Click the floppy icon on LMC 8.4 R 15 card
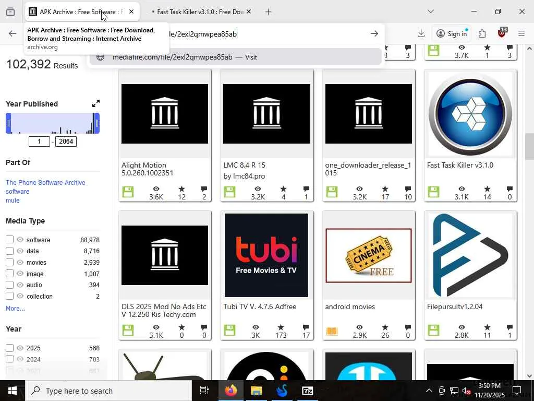 230,192
